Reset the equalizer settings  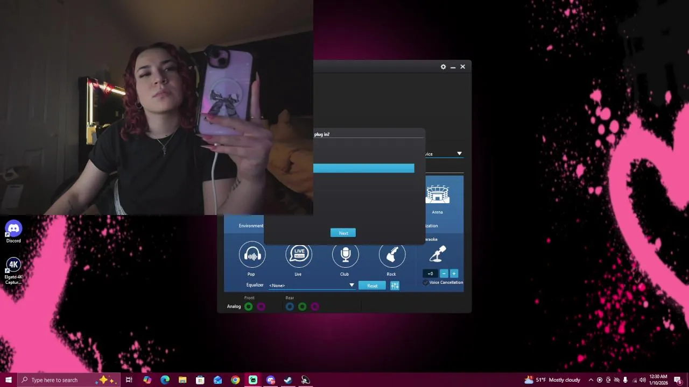tap(372, 285)
